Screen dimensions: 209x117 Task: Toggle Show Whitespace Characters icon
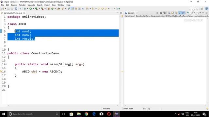[x=83, y=9]
